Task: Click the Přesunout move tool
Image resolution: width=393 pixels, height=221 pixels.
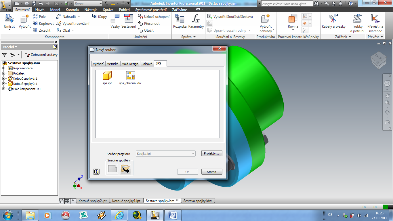Action: coord(149,24)
